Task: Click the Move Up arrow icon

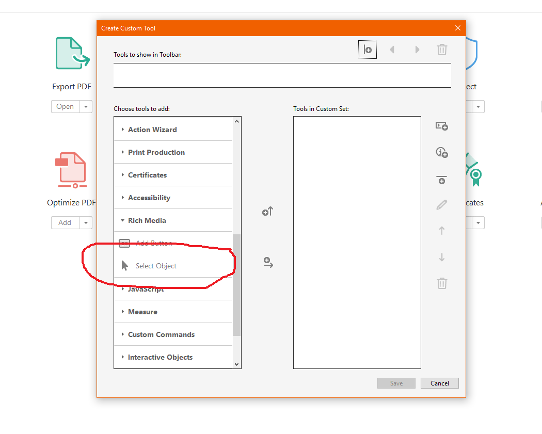Action: [x=442, y=231]
